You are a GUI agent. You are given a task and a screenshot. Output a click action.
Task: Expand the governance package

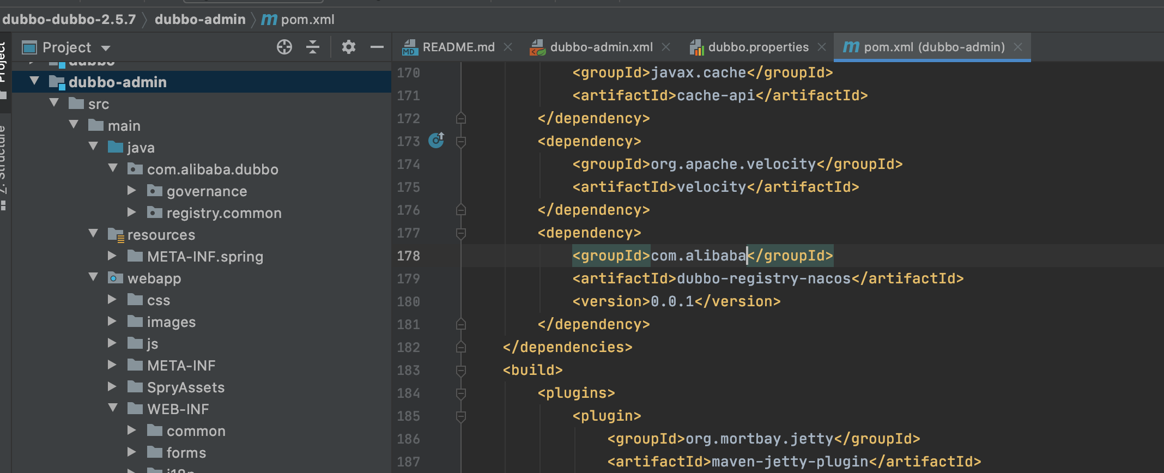pyautogui.click(x=131, y=190)
